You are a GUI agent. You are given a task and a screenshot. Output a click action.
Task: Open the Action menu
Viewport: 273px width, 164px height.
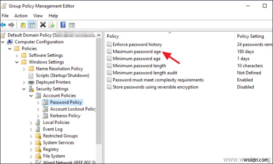coord(21,16)
